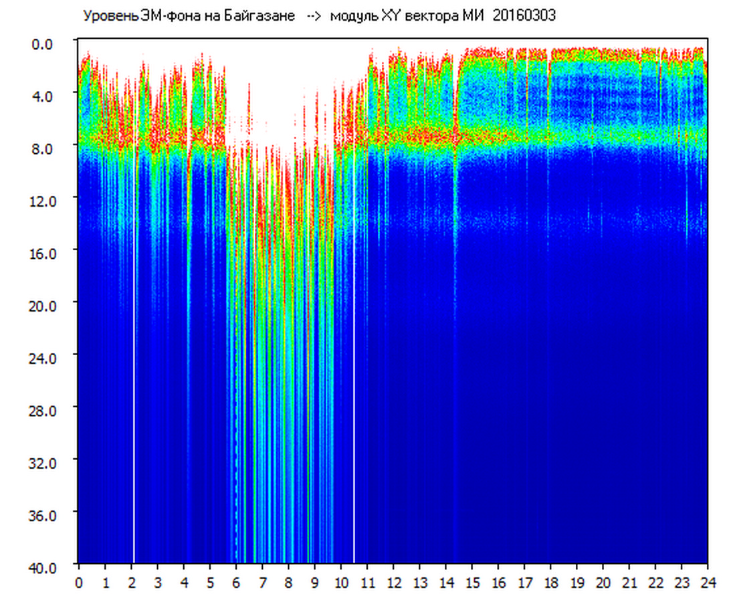Viewport: 733px width, 602px height.
Task: Click the x-axis tick label 15
Action: coord(472,583)
